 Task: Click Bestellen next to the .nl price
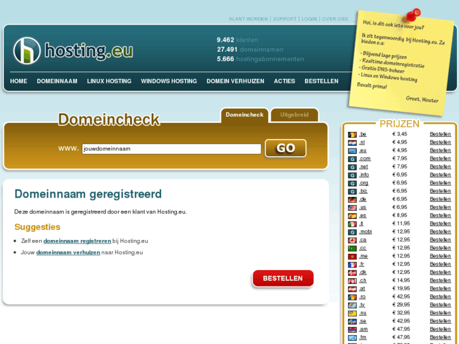click(x=440, y=142)
